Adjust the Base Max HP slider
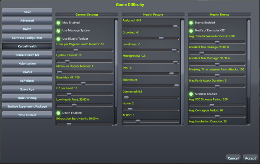The height and width of the screenshot is (164, 260). pos(84,83)
